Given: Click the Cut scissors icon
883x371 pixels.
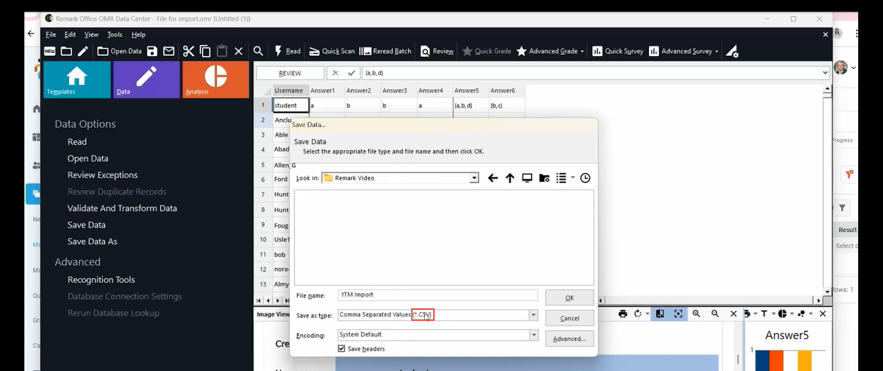Looking at the screenshot, I should 188,51.
